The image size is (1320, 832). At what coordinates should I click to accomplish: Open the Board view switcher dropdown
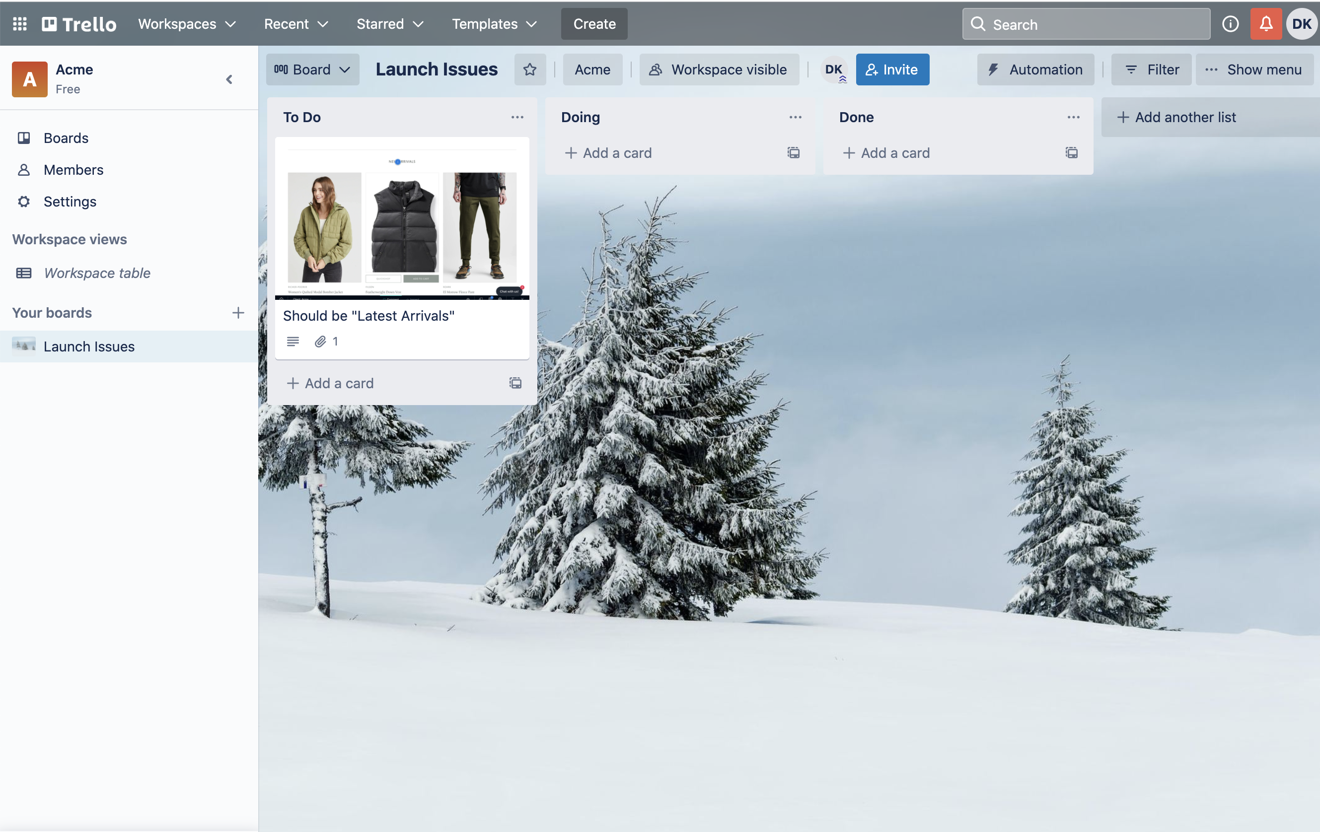coord(312,69)
